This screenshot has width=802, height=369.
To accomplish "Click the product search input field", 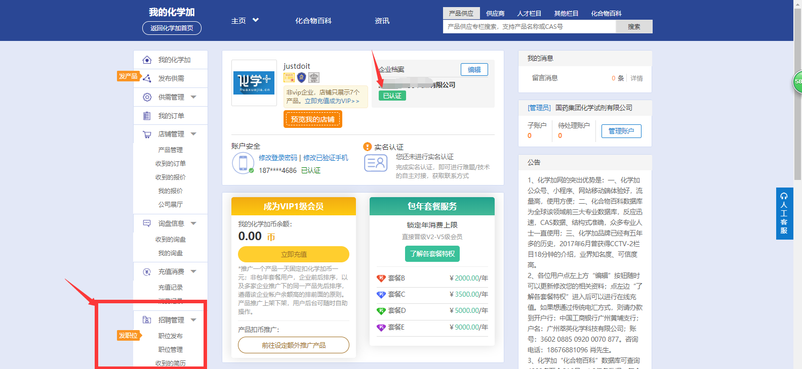I will [x=529, y=27].
